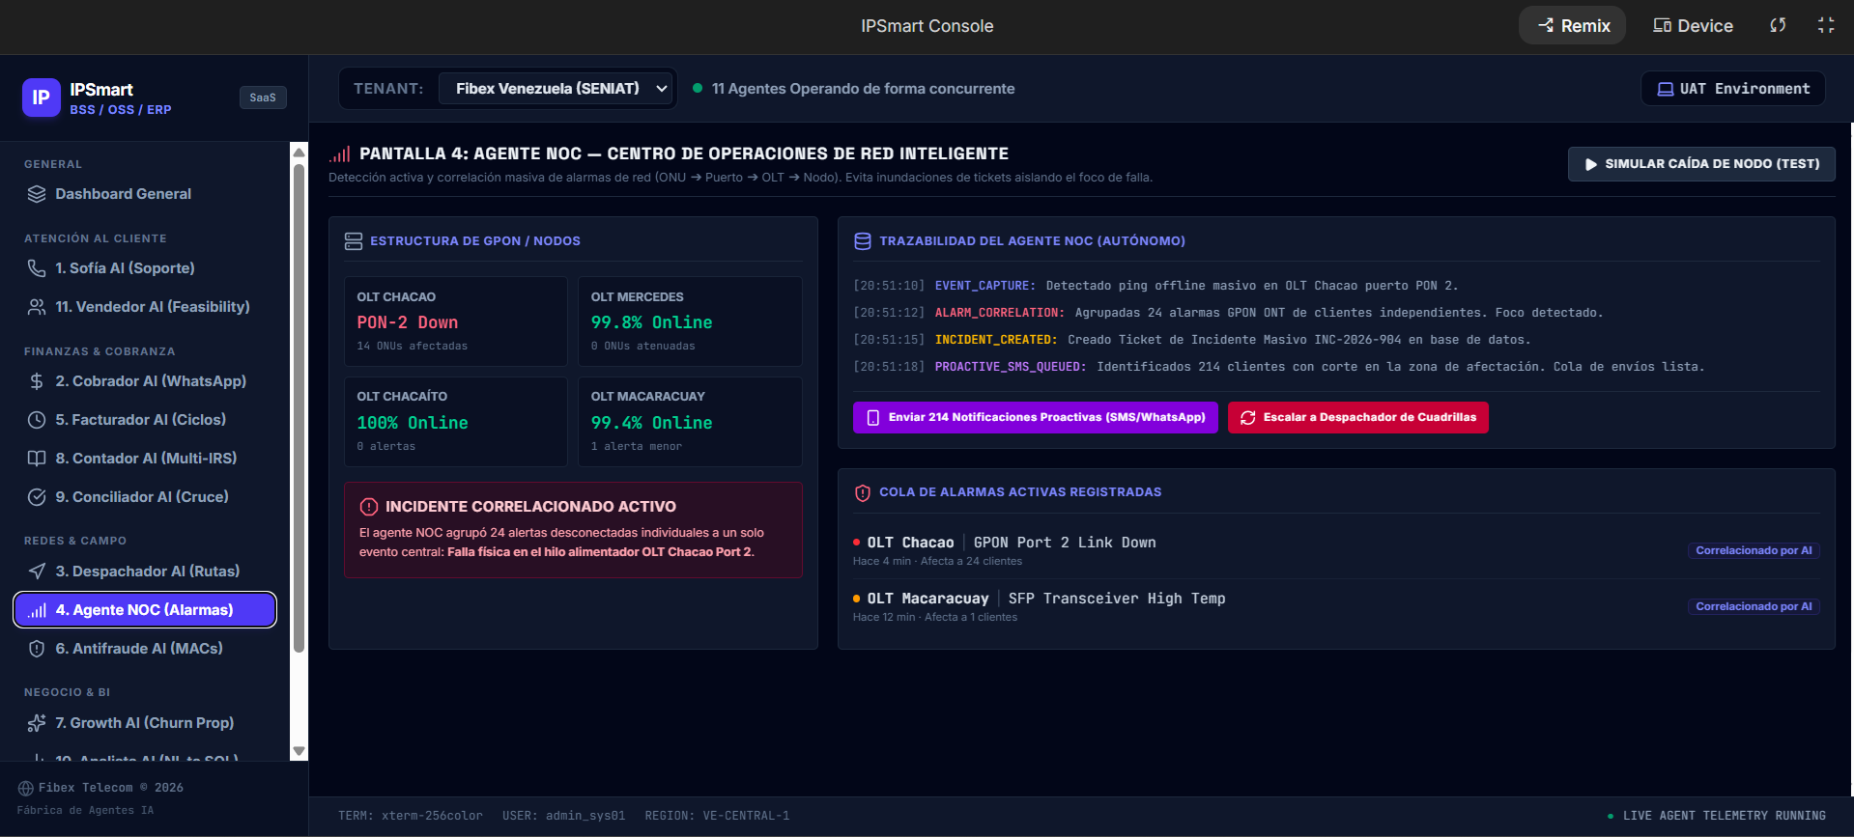This screenshot has height=837, width=1854.
Task: Go to 2. Cobrador AI (WhatsApp)
Action: (x=145, y=381)
